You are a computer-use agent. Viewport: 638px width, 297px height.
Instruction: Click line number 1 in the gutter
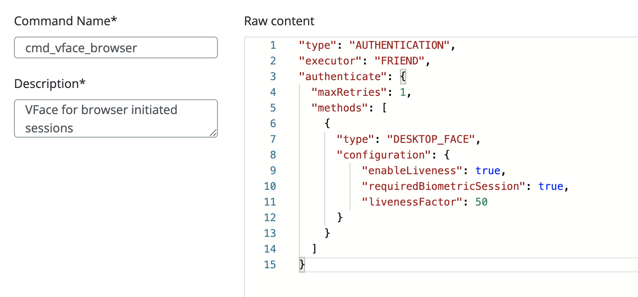point(272,45)
